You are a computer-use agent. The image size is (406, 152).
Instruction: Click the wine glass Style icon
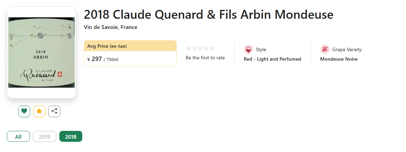click(x=248, y=49)
